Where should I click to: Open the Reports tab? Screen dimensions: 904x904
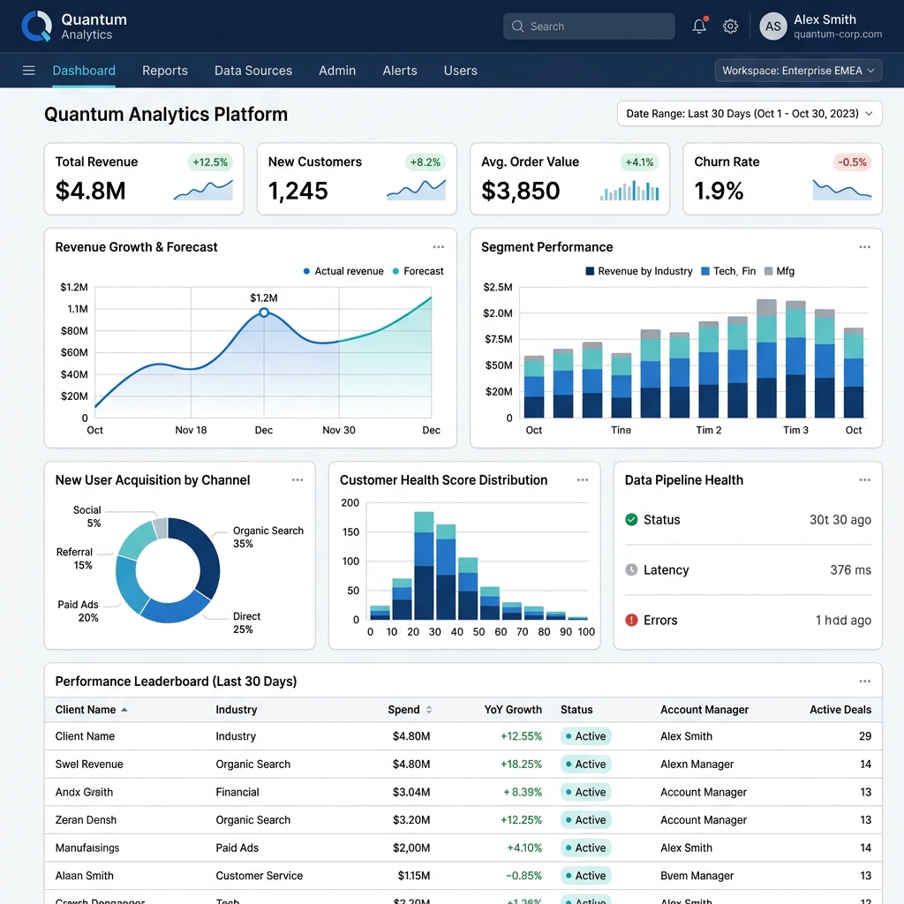[165, 71]
